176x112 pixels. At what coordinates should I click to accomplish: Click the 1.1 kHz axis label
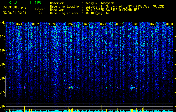(x=3, y=36)
